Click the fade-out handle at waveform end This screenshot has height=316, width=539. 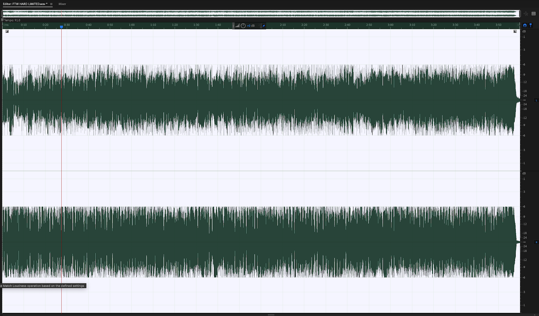point(515,31)
